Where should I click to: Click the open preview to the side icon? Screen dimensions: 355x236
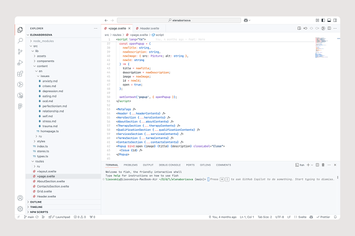click(299, 29)
